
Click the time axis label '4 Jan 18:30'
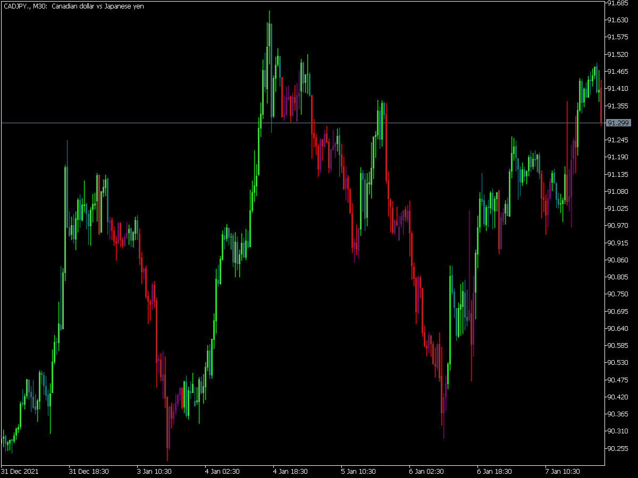tap(291, 472)
